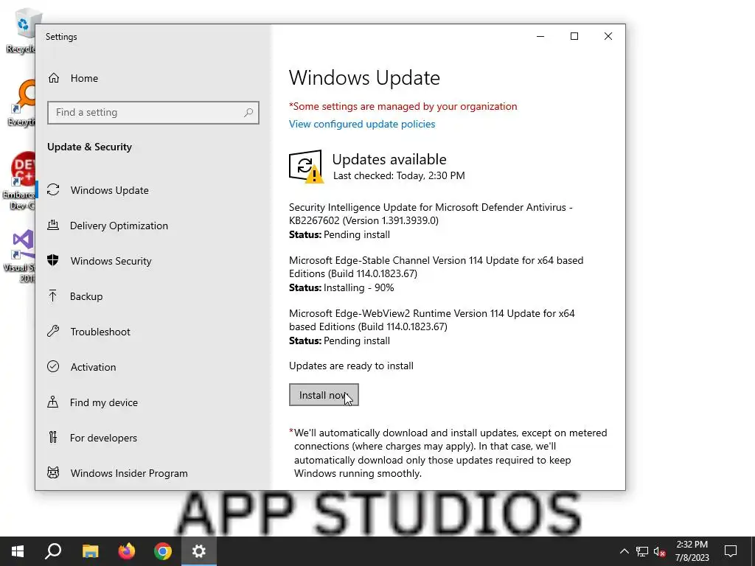
Task: Open taskbar Search magnifier
Action: point(53,551)
